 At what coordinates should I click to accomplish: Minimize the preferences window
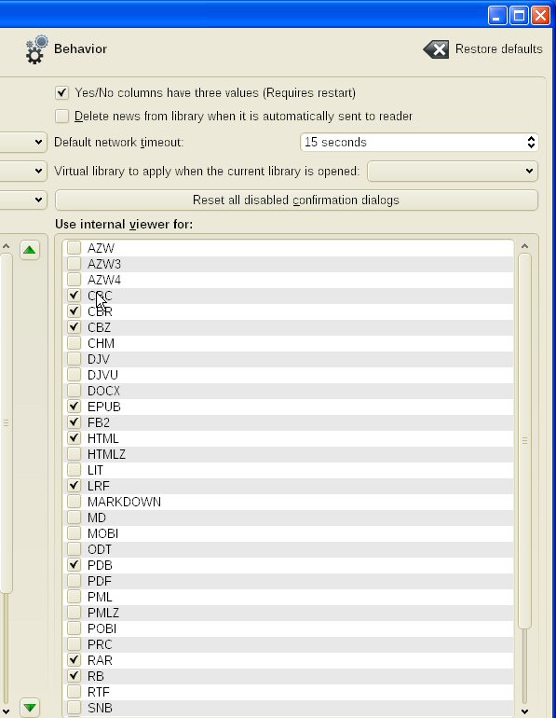(497, 16)
